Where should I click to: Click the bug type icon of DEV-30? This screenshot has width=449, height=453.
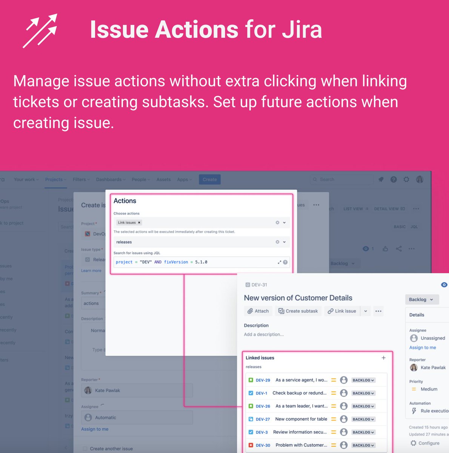tap(251, 445)
